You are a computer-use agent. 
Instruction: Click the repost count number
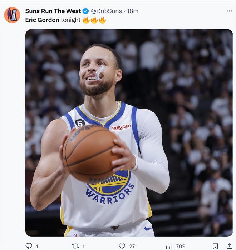pos(84,246)
